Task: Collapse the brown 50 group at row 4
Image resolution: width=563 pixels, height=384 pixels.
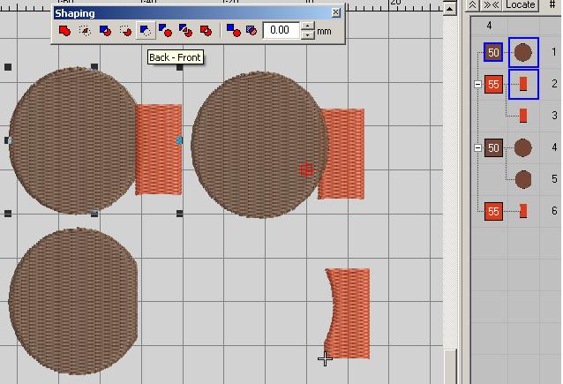Action: tap(477, 148)
